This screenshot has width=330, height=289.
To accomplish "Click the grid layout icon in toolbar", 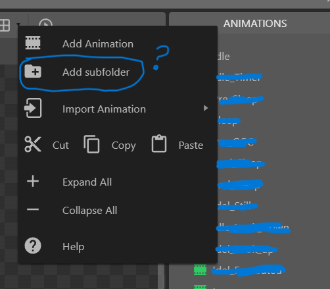I will pos(5,25).
